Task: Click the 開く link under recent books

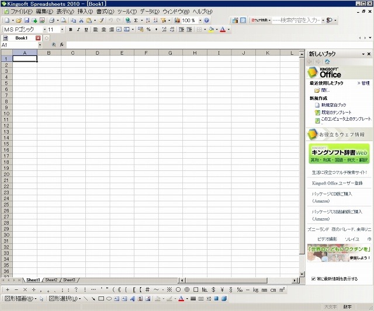Action: point(325,90)
